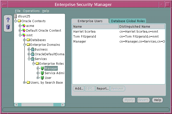172x114 pixels.
Task: Expand Users, by Search Base node
Action: (24, 83)
